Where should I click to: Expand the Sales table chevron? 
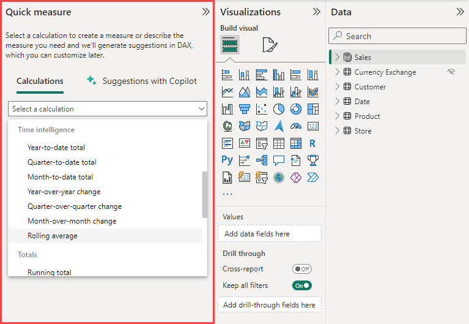pos(338,57)
